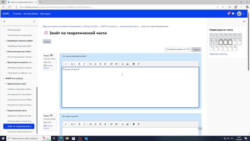
Task: Close the left course index drawer
Action: 4,21
